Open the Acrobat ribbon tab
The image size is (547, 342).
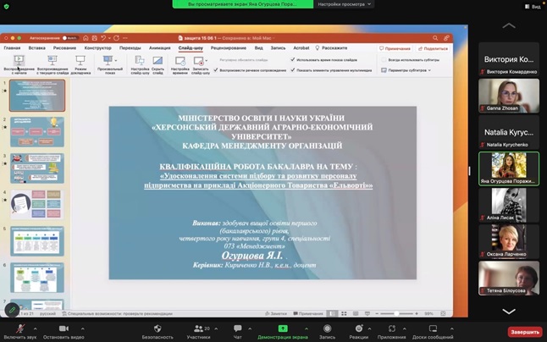click(301, 47)
